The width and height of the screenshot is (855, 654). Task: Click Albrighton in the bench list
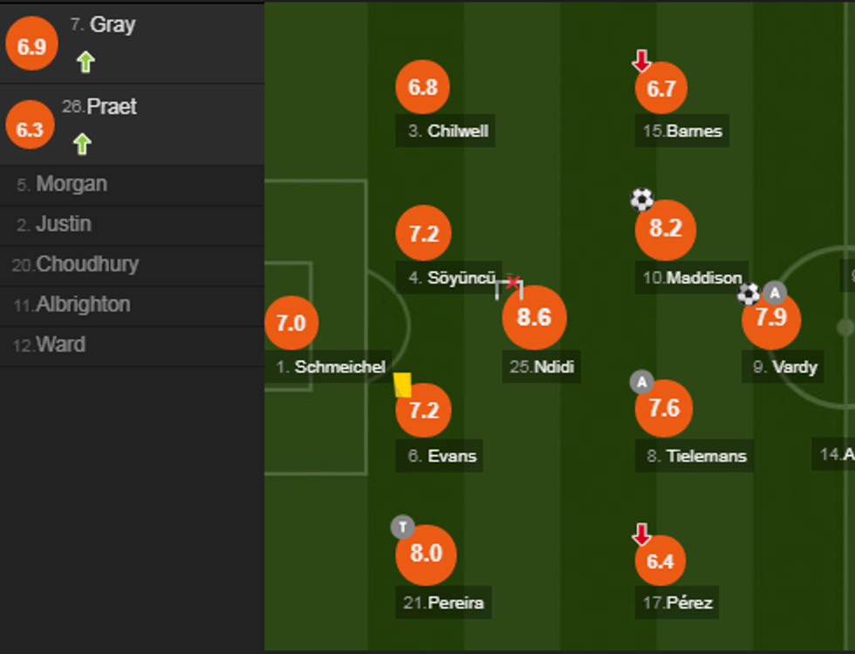point(83,305)
